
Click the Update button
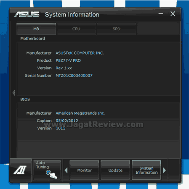tap(115, 170)
